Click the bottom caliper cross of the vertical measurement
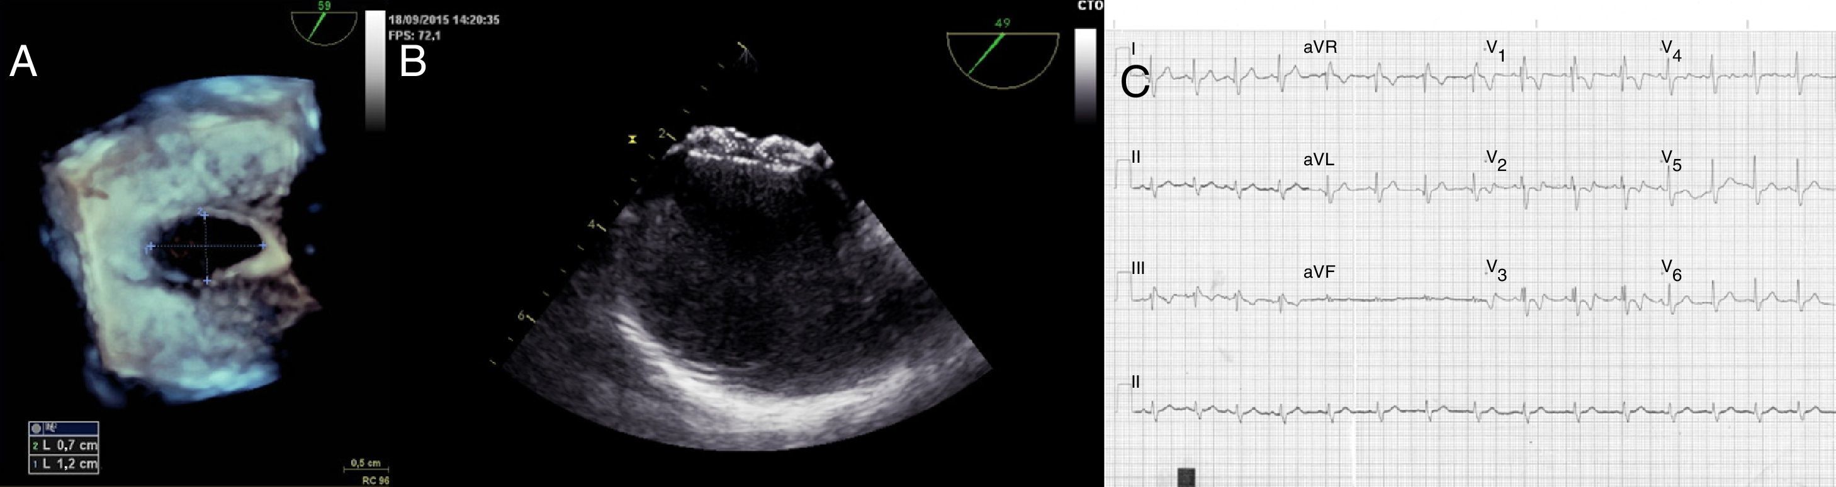 (206, 282)
